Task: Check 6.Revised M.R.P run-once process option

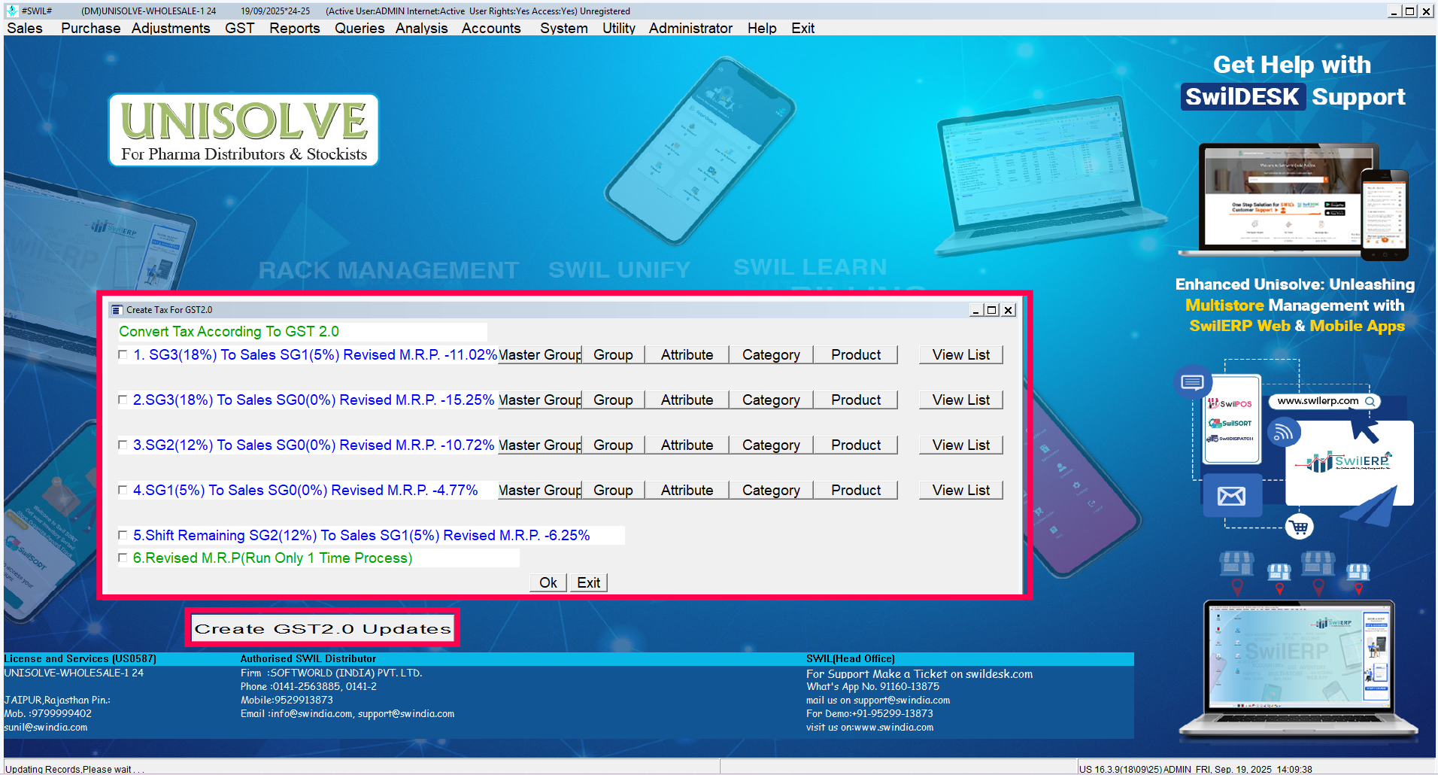Action: [x=123, y=558]
